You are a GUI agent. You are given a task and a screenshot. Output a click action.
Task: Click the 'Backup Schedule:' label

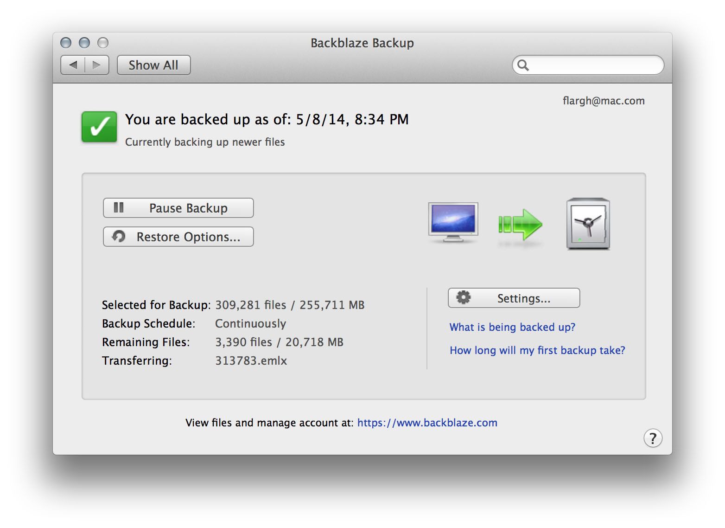tap(148, 323)
